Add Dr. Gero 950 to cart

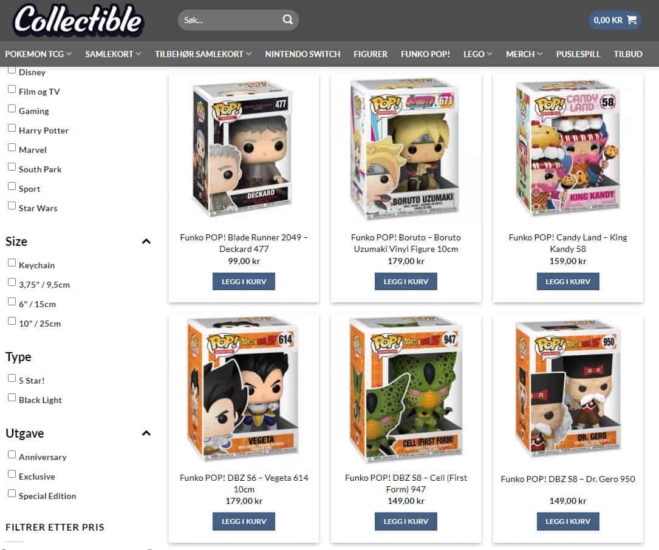(x=568, y=521)
